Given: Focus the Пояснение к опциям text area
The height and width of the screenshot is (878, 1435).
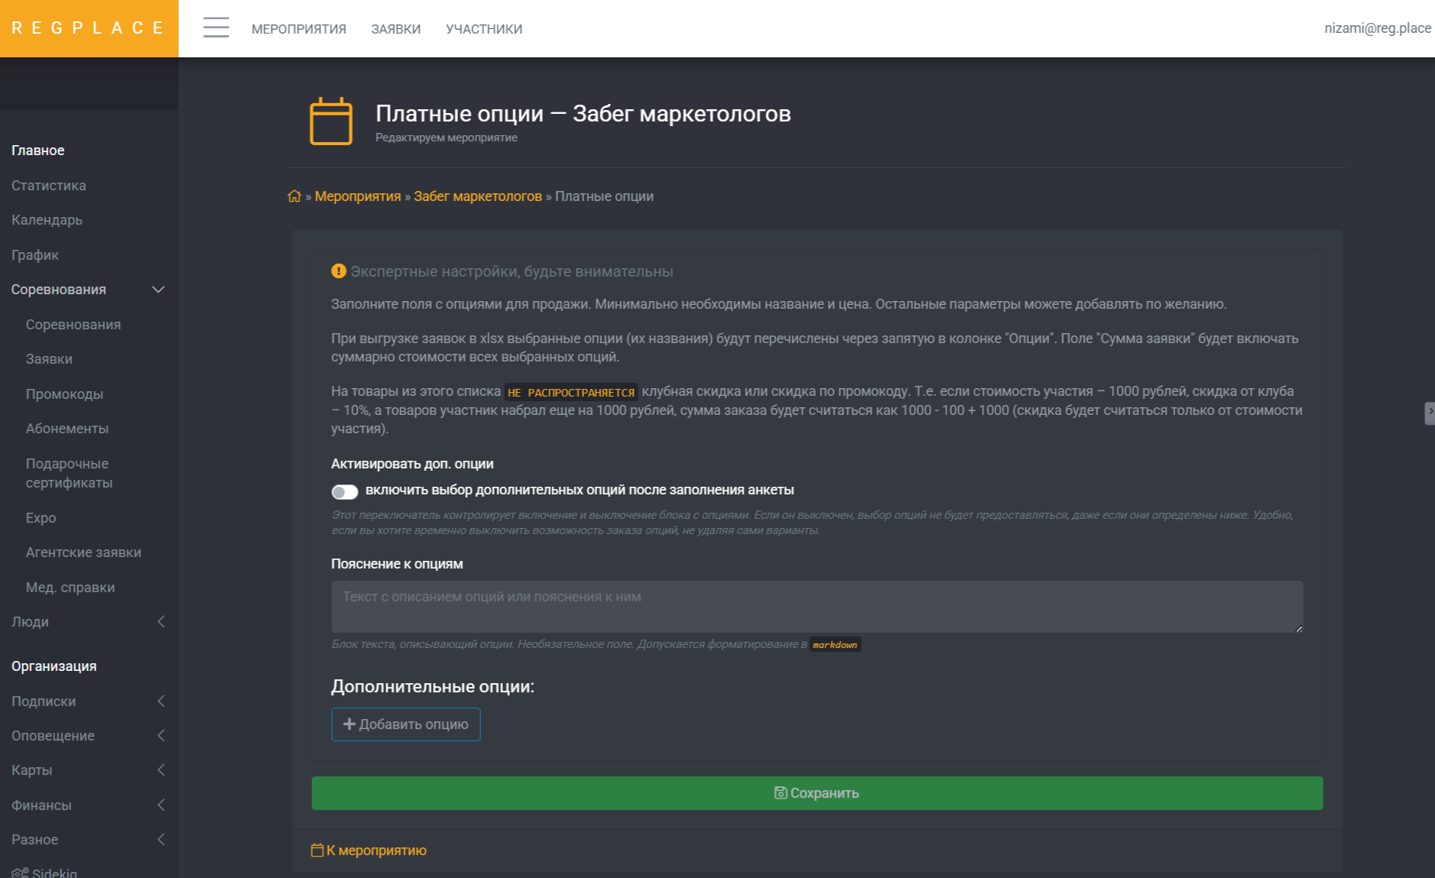Looking at the screenshot, I should tap(817, 607).
